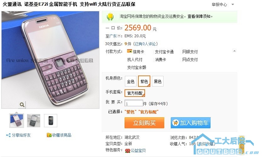
Task: Click the 立刻购买 buy now button
Action: (x=144, y=123)
